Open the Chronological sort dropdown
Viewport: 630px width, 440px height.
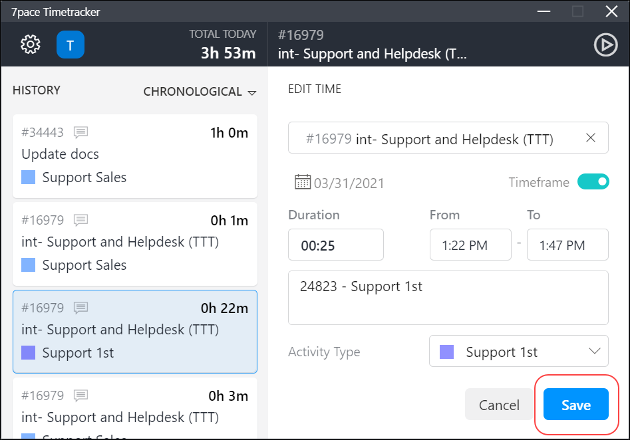click(200, 92)
